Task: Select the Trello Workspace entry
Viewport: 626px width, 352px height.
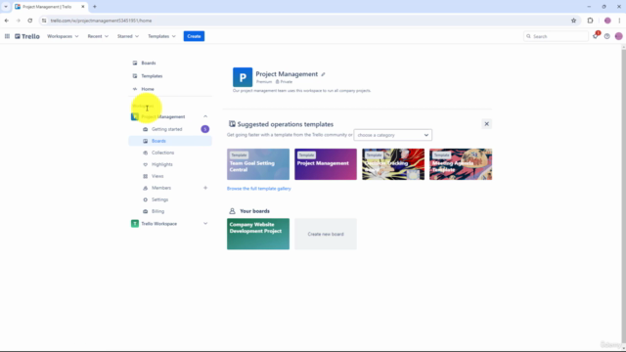Action: coord(158,224)
